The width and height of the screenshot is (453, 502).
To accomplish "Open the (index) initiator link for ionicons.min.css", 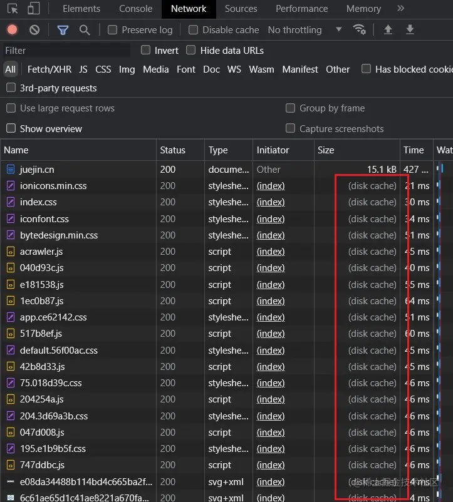I will tap(271, 186).
